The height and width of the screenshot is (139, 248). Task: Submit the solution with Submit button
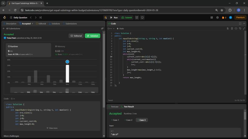(x=126, y=18)
